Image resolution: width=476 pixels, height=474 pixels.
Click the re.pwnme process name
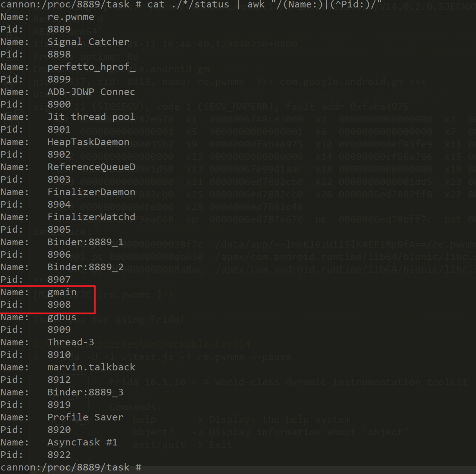[x=71, y=17]
